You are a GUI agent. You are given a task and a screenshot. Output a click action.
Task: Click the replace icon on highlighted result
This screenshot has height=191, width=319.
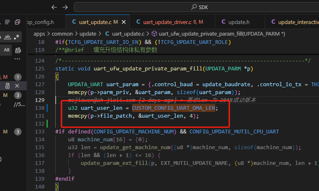click(x=7, y=86)
